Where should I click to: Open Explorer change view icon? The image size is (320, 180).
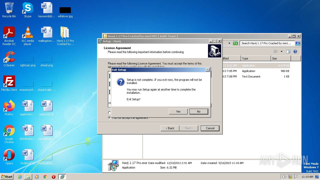click(275, 51)
